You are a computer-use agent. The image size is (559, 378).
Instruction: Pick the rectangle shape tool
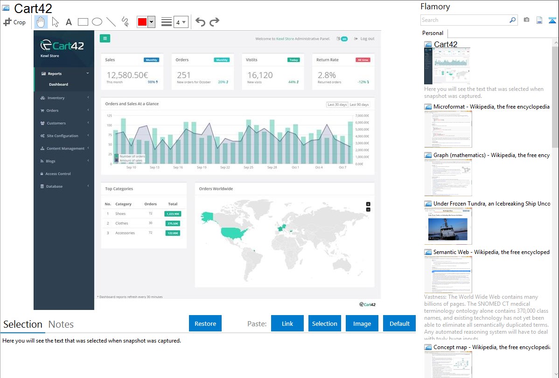click(83, 22)
